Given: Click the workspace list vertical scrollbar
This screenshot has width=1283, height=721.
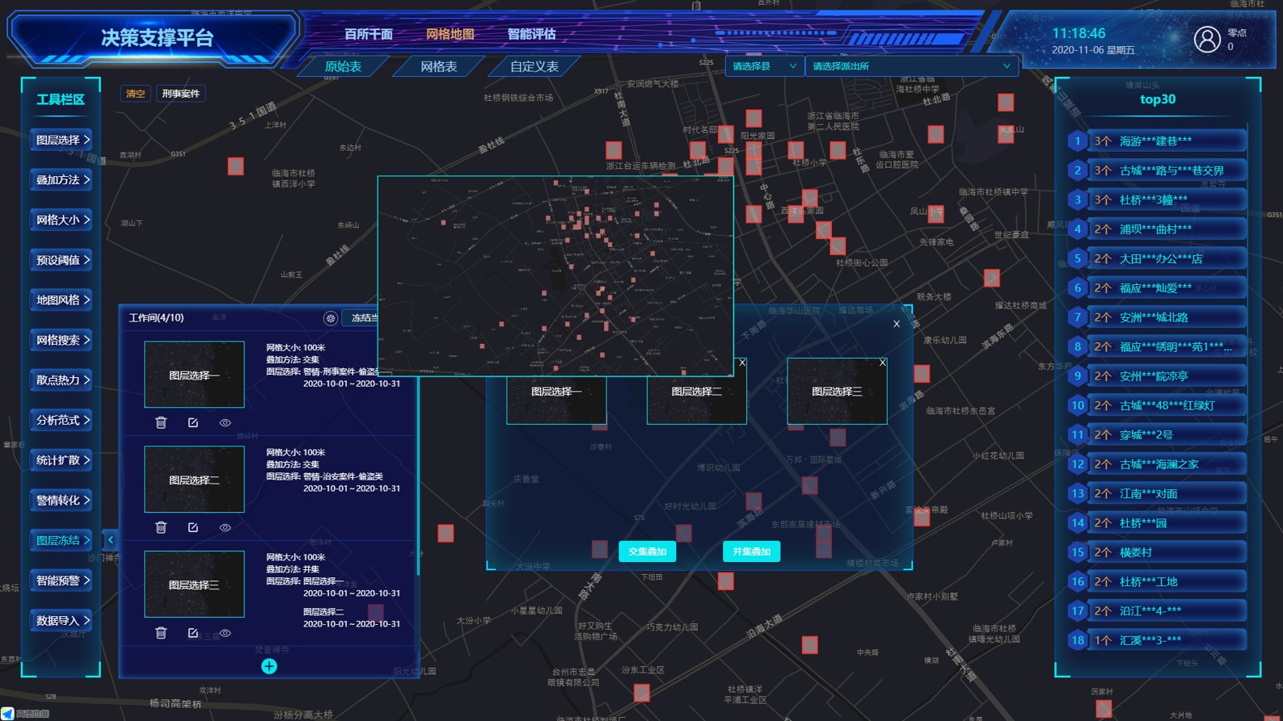Looking at the screenshot, I should 417,484.
